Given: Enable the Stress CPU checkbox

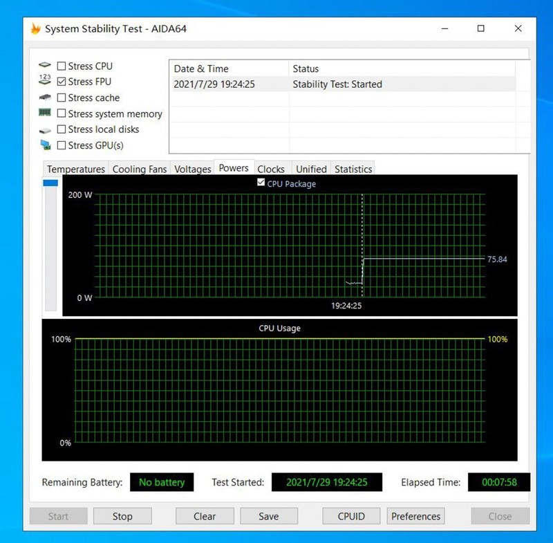Looking at the screenshot, I should point(62,66).
